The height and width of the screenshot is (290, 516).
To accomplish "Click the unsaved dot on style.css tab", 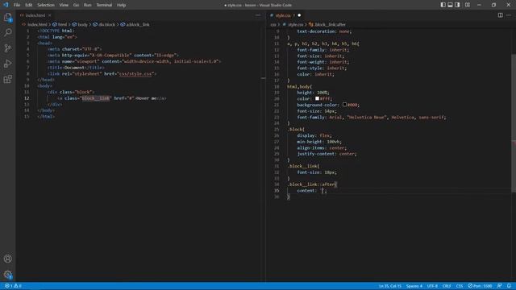I will coord(299,15).
